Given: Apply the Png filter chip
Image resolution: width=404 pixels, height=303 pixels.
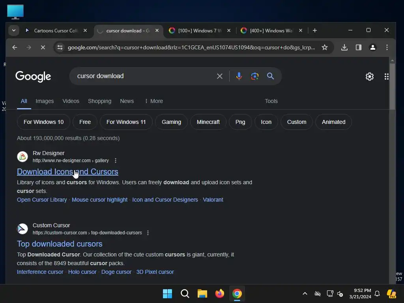Looking at the screenshot, I should click(x=240, y=122).
